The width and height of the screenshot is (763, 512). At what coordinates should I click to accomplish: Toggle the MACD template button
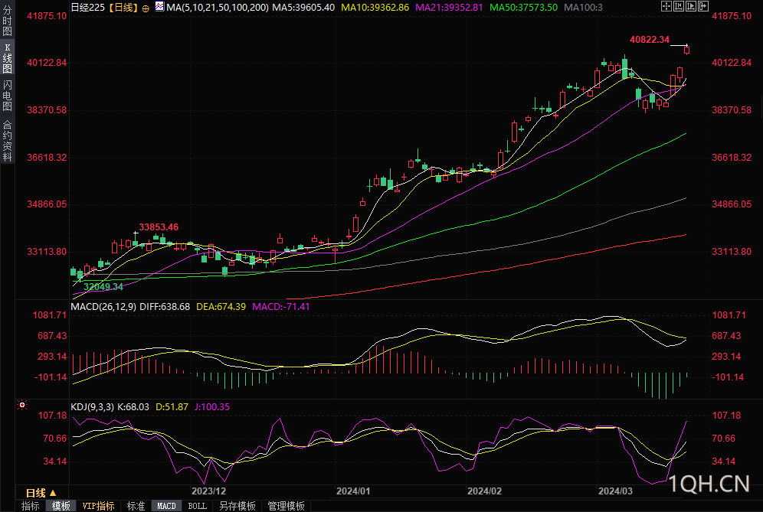tap(166, 506)
